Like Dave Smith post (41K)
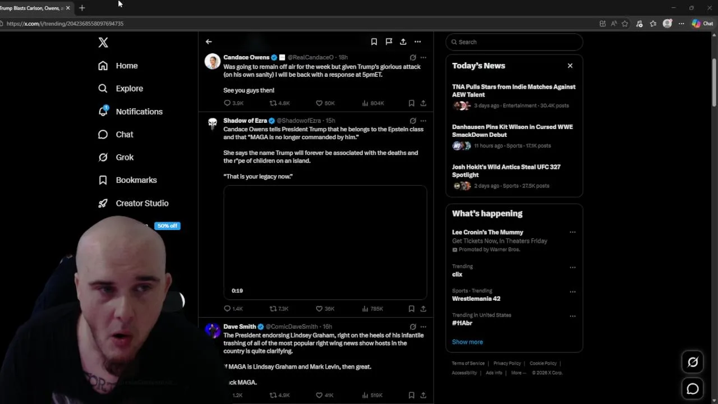Viewport: 718px width, 404px height. pyautogui.click(x=325, y=395)
